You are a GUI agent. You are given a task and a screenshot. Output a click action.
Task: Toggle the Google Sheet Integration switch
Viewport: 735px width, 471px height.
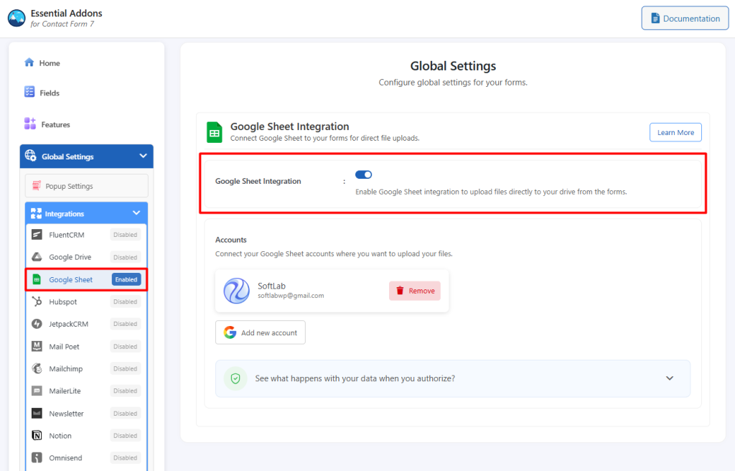click(x=363, y=174)
